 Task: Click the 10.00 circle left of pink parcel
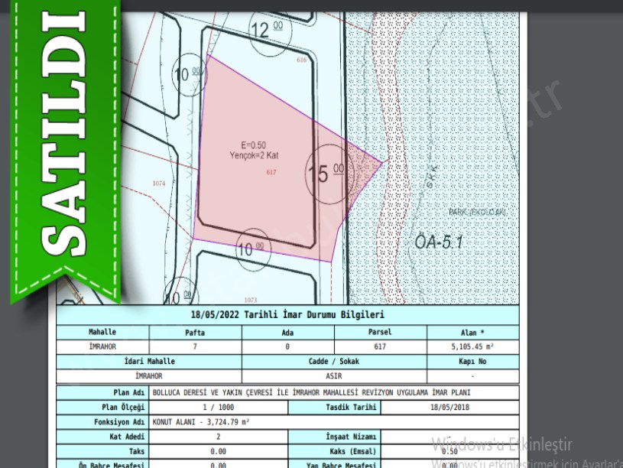pos(188,75)
